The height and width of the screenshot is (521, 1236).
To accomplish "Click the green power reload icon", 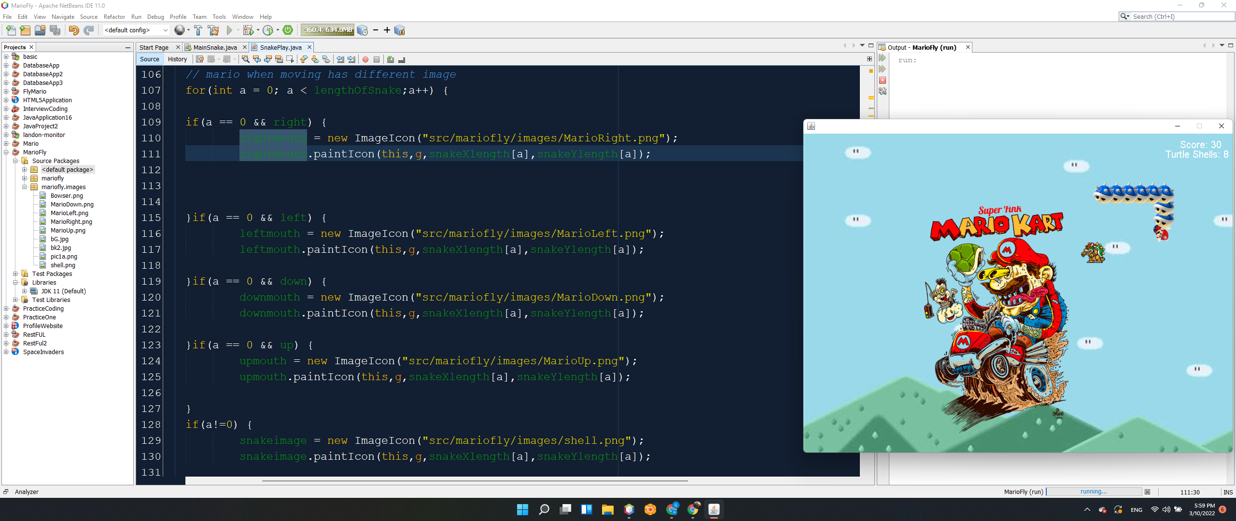I will 288,30.
